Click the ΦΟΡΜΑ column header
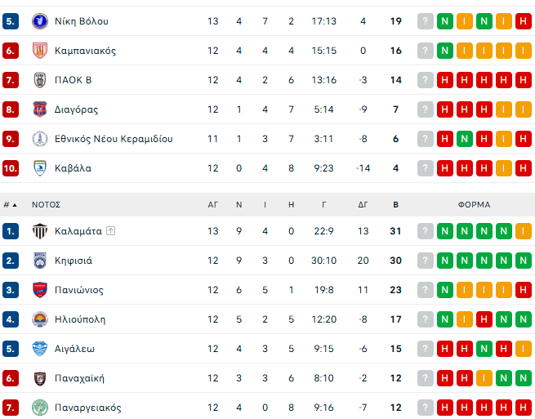Image resolution: width=535 pixels, height=419 pixels. [x=474, y=205]
